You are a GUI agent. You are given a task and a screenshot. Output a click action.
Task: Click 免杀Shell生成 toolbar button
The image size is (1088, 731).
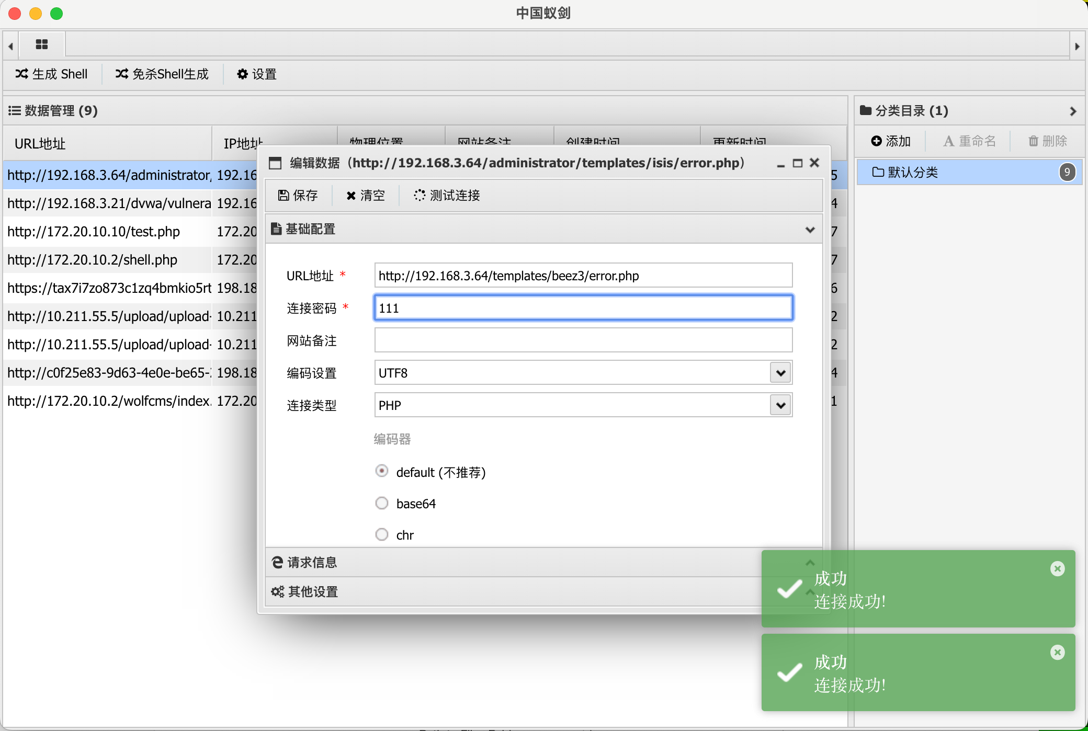pos(162,74)
